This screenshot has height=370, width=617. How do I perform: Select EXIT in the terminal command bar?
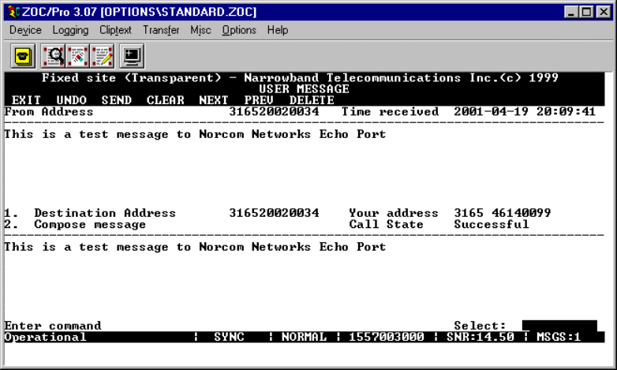26,100
